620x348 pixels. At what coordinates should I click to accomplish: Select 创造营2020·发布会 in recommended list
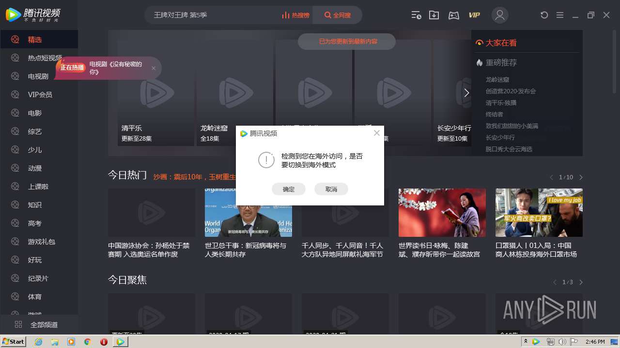pos(511,91)
